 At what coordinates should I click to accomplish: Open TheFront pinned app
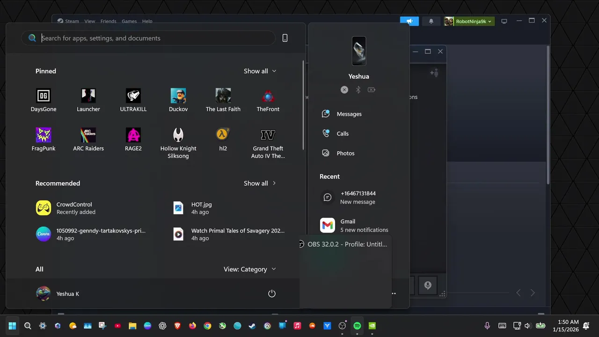(x=268, y=100)
